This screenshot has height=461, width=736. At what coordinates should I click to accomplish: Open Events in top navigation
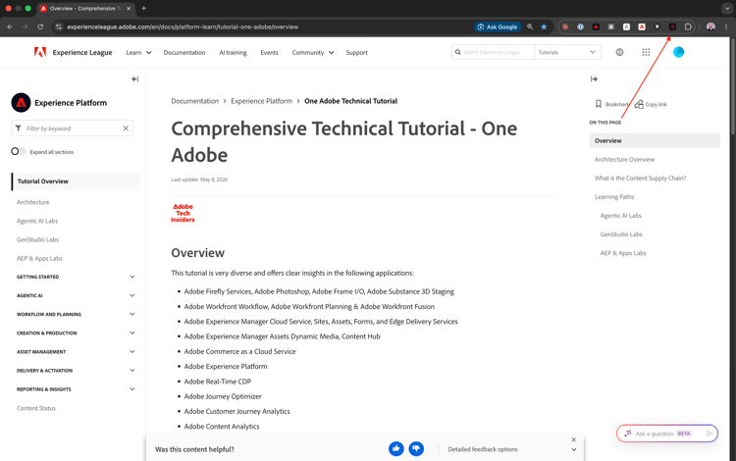tap(269, 53)
